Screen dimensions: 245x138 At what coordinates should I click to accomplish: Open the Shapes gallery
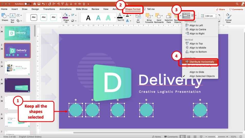(5, 17)
